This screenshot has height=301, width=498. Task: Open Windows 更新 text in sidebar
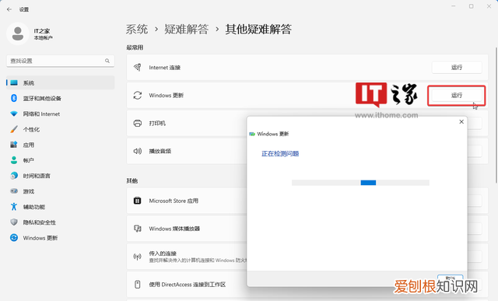click(x=40, y=238)
